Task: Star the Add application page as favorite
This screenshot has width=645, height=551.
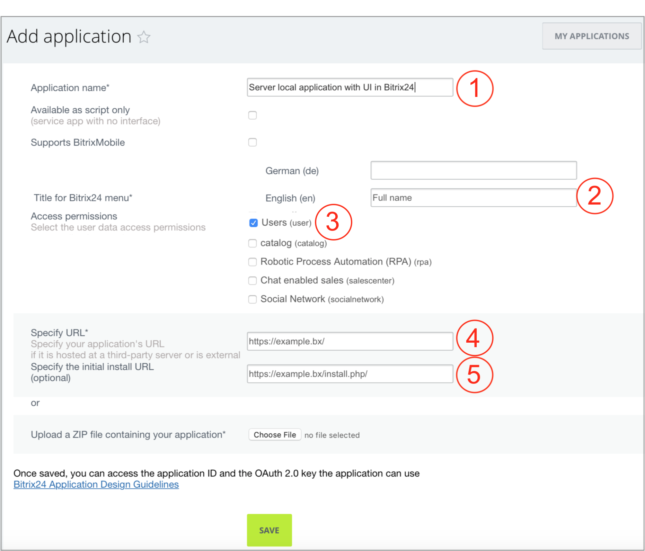Action: tap(144, 37)
